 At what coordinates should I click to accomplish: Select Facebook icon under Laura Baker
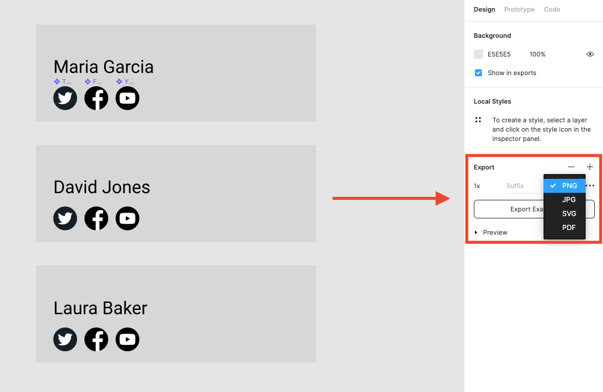pyautogui.click(x=96, y=340)
